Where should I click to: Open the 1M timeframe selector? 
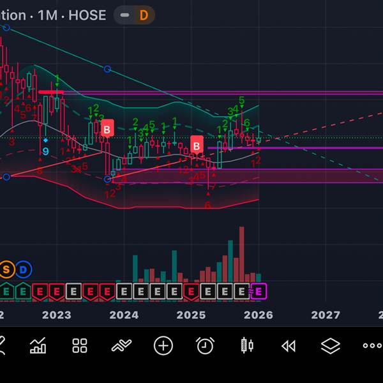48,15
